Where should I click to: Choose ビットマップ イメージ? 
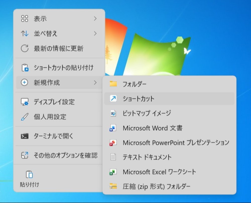tap(169, 113)
